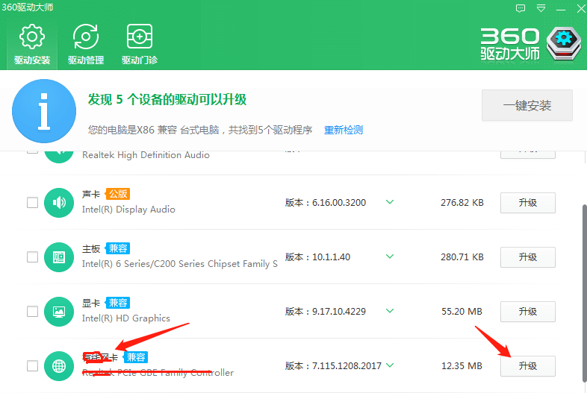Viewport: 587px width, 393px height.
Task: Click the blue info circle icon
Action: 44,111
